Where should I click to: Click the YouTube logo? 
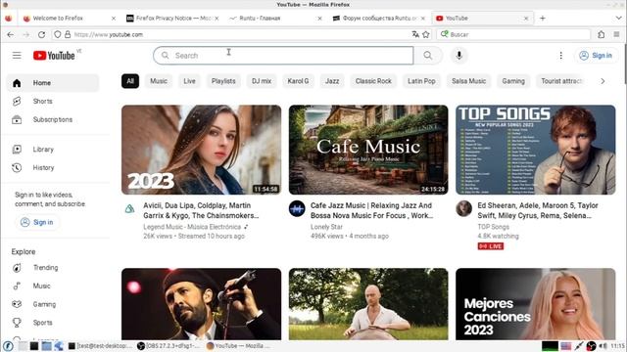[x=54, y=56]
